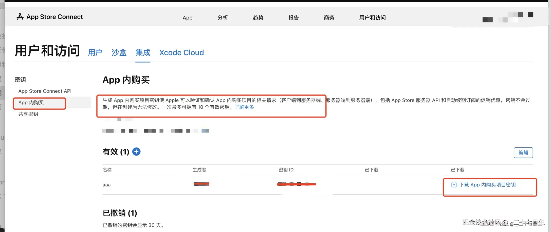The image size is (551, 232).
Task: Open the 商务 navigation item
Action: tap(329, 18)
